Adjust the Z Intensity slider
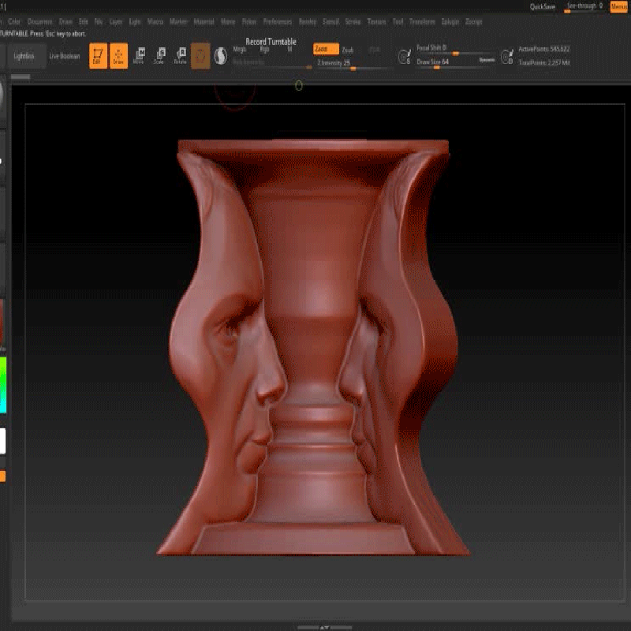The height and width of the screenshot is (631, 631). tap(353, 65)
